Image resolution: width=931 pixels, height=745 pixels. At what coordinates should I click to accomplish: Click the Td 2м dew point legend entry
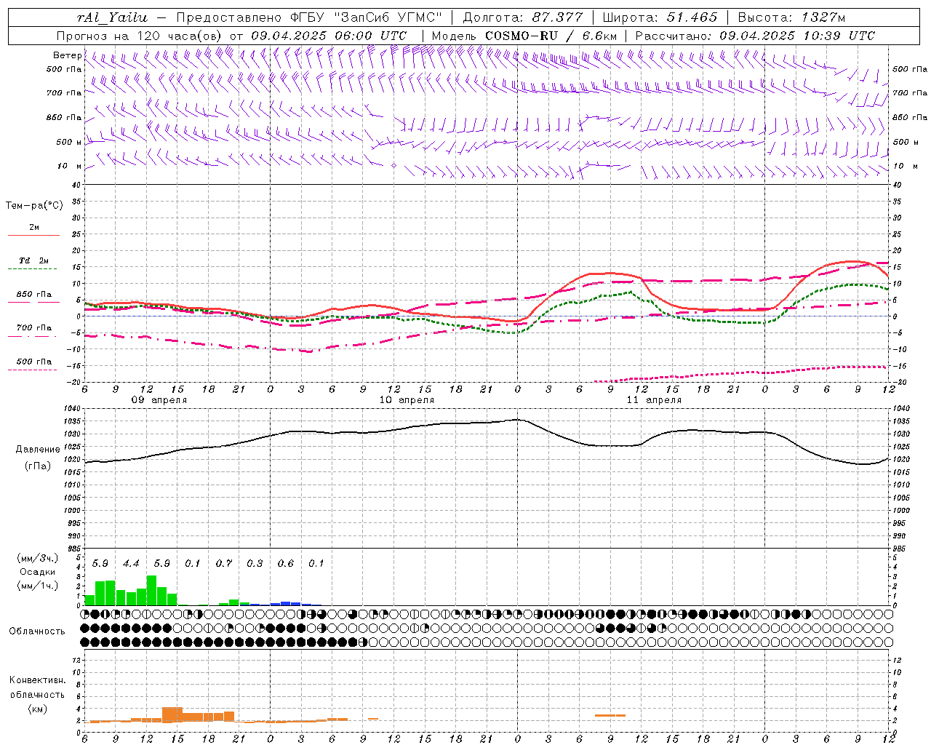(x=34, y=260)
